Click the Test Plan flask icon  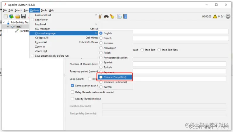[8, 22]
